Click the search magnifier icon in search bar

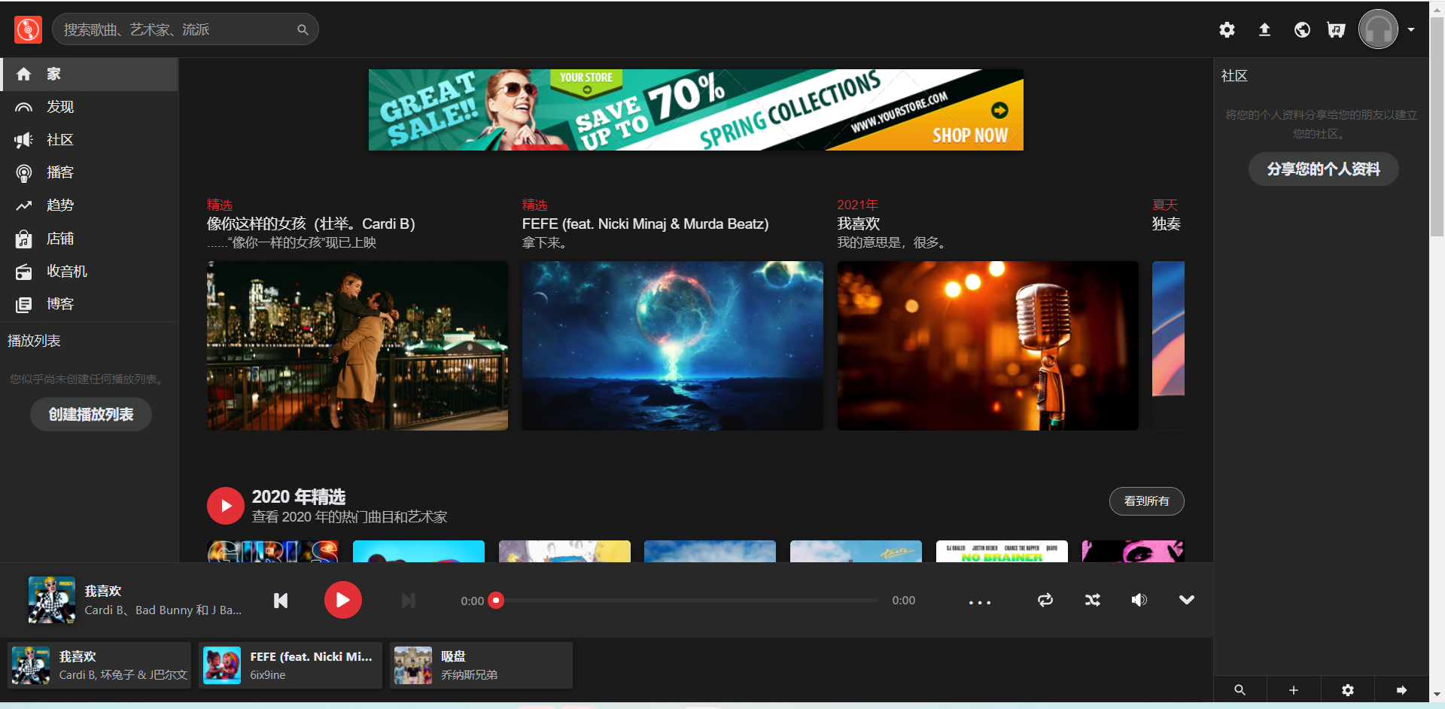[x=303, y=30]
